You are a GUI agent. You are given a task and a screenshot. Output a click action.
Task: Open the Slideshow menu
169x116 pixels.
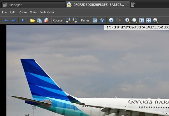click(x=47, y=12)
